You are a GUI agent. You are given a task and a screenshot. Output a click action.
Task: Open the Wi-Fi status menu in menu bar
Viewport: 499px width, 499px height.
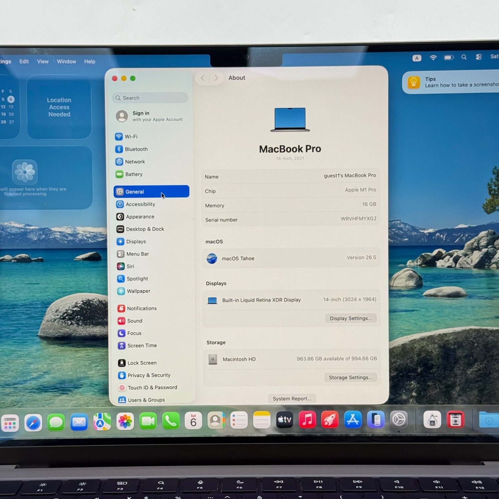[433, 58]
